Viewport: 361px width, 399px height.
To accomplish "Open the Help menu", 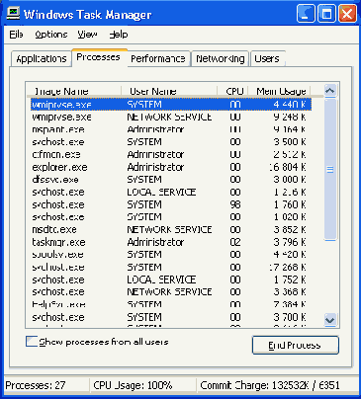I will coord(119,35).
